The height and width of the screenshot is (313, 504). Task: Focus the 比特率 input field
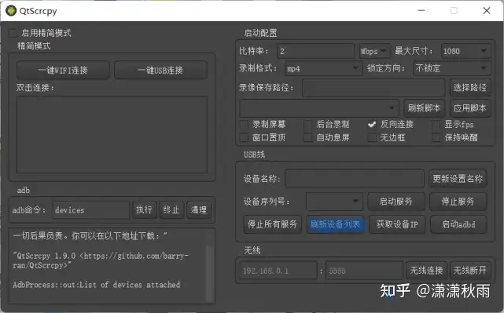(x=315, y=51)
